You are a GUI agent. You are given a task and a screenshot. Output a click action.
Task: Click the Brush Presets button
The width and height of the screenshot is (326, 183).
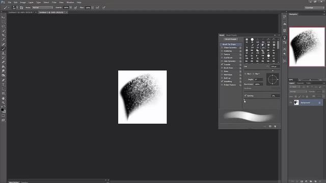[x=231, y=39]
